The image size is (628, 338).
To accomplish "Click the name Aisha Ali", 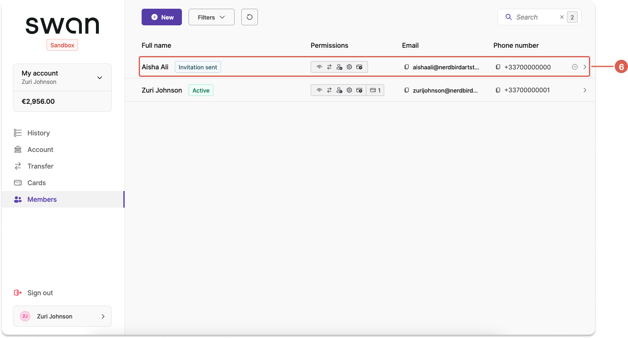I will 155,67.
